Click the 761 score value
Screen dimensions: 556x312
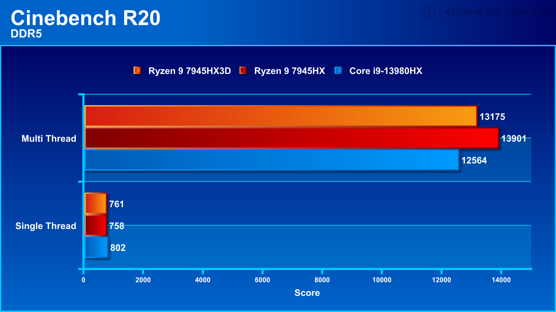pos(116,204)
